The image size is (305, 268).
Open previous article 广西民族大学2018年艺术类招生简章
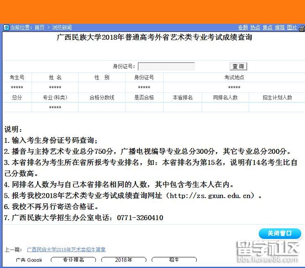66,250
